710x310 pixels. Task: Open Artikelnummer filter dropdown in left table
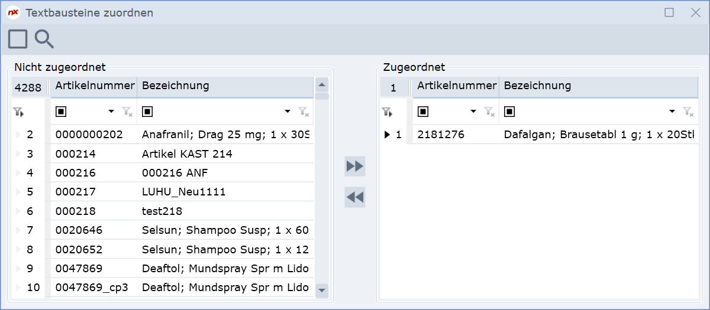point(111,112)
